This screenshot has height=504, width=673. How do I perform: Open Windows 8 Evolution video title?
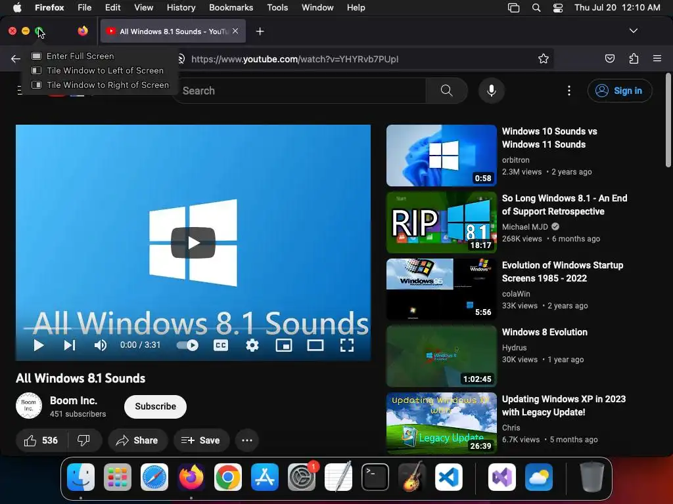point(545,332)
